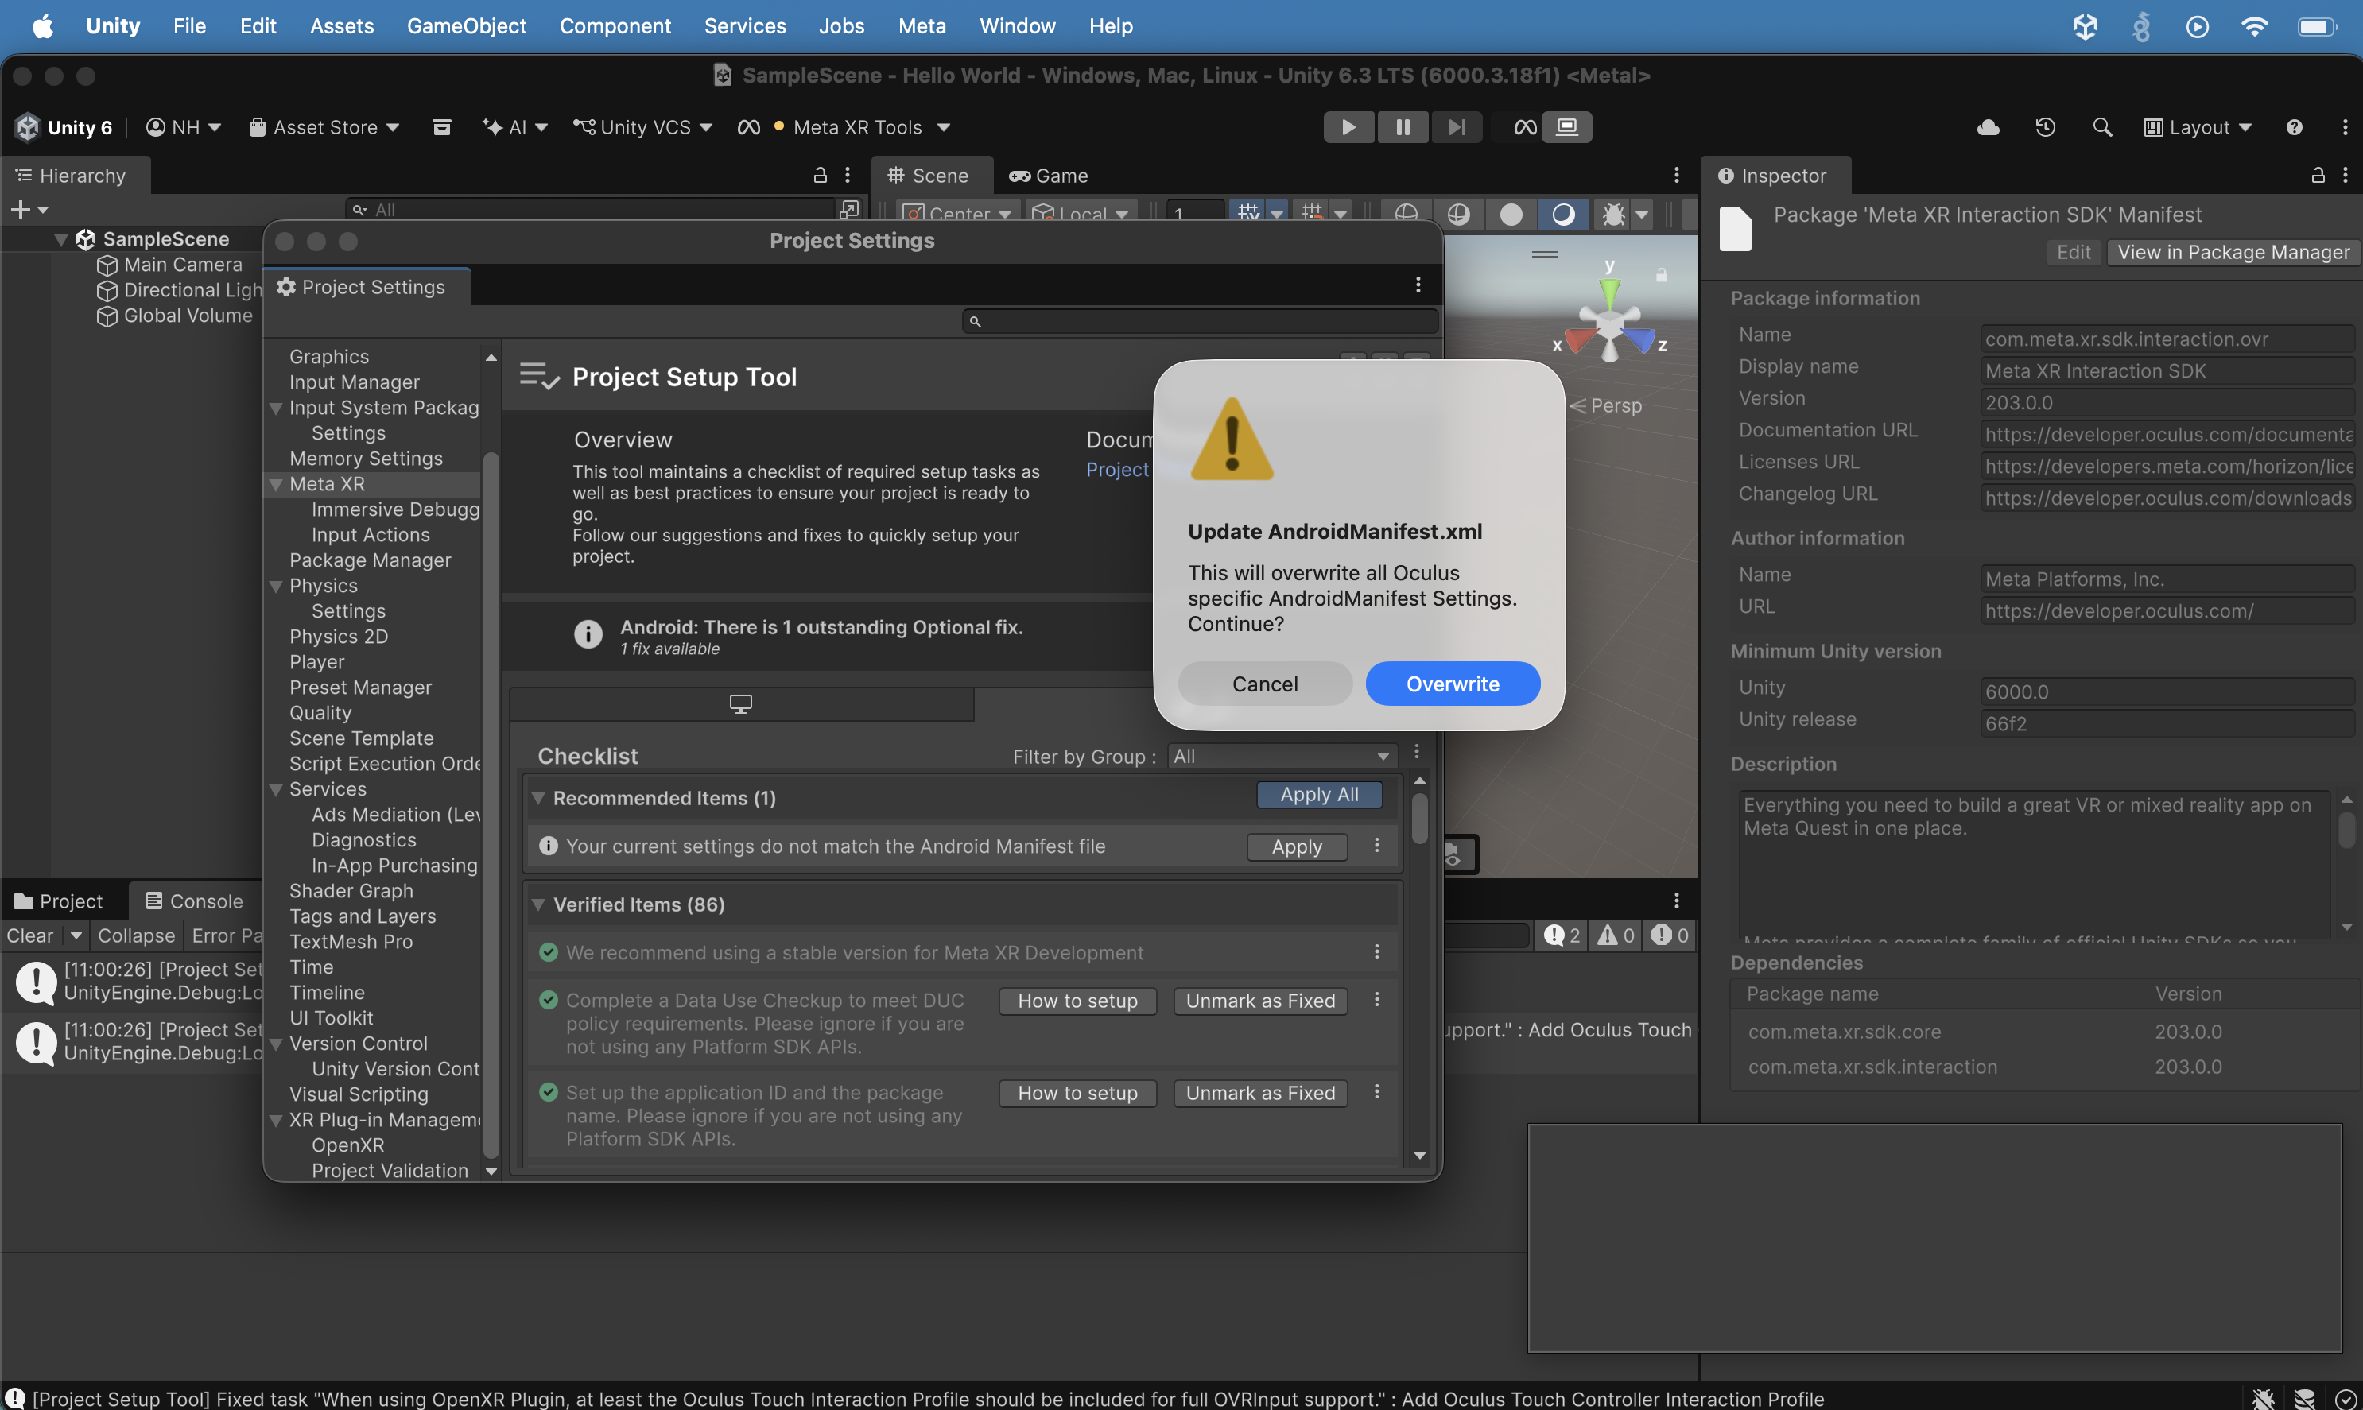Open the Asset Store dropdown
Image resolution: width=2363 pixels, height=1410 pixels.
pyautogui.click(x=323, y=127)
